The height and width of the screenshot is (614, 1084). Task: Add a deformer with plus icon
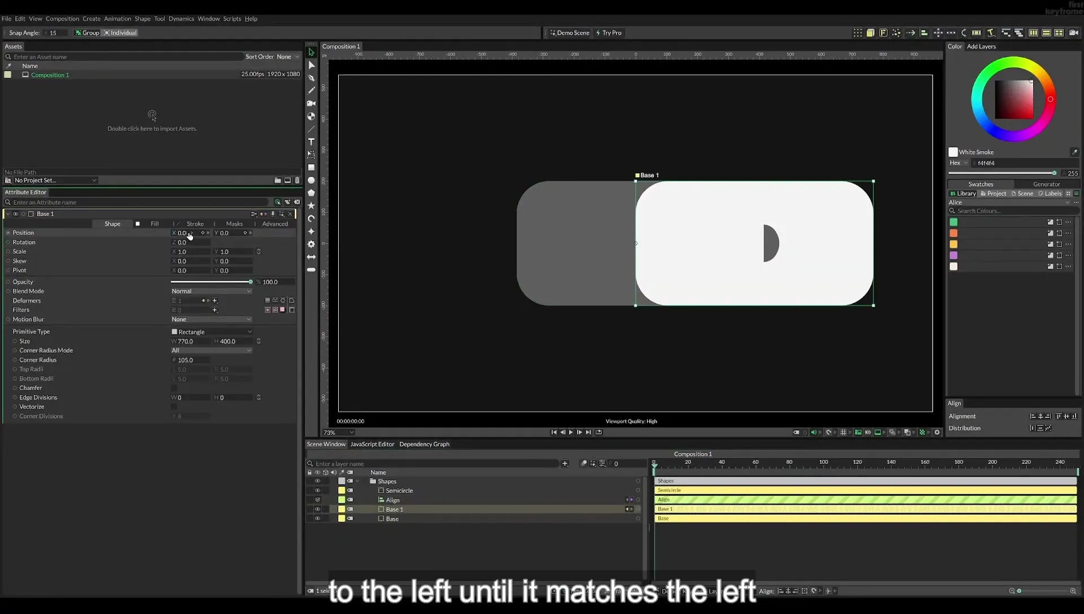(215, 301)
